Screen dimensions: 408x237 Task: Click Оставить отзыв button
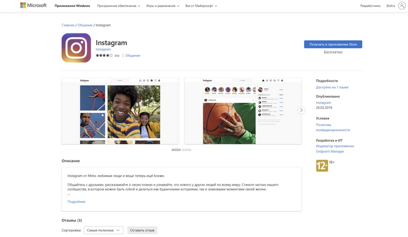(x=142, y=230)
